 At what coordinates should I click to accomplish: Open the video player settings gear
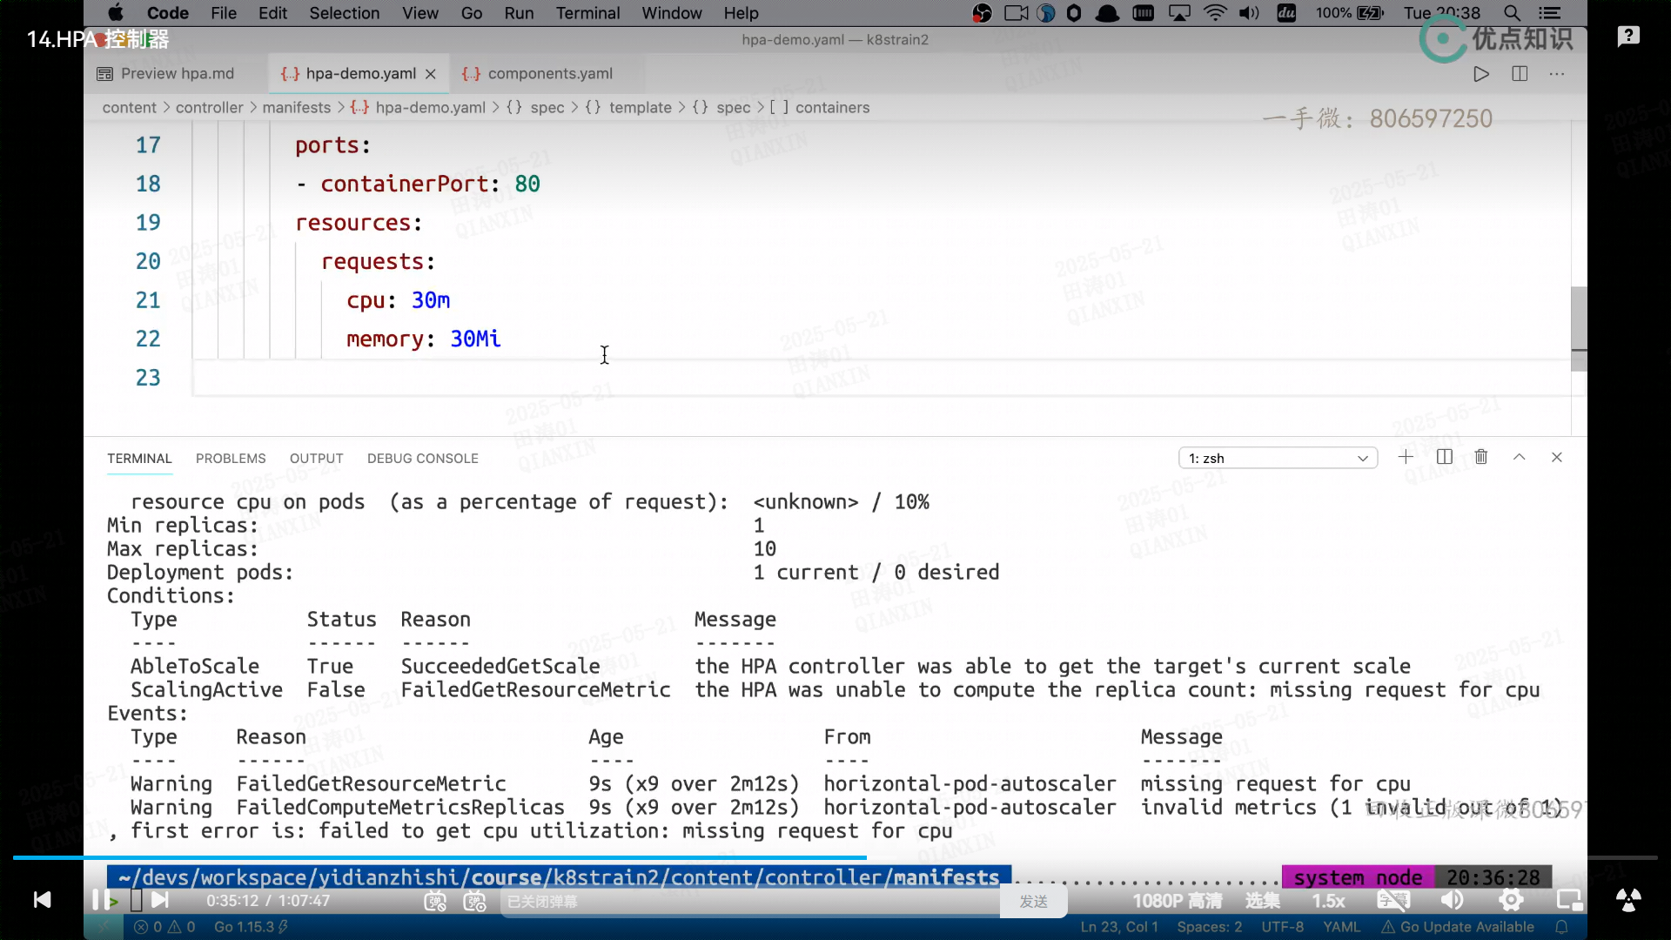pos(1511,901)
